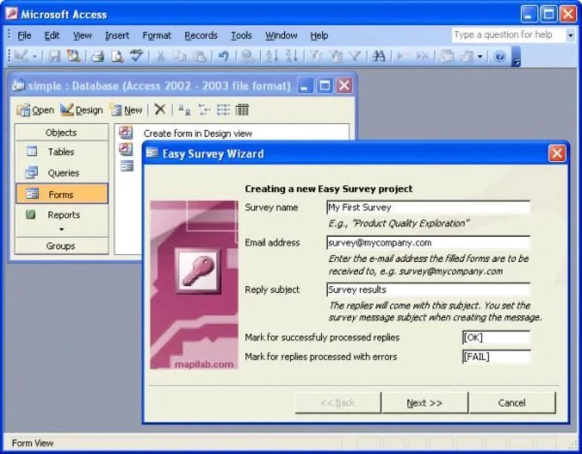Click the Print Preview icon
Image resolution: width=582 pixels, height=454 pixels.
118,56
